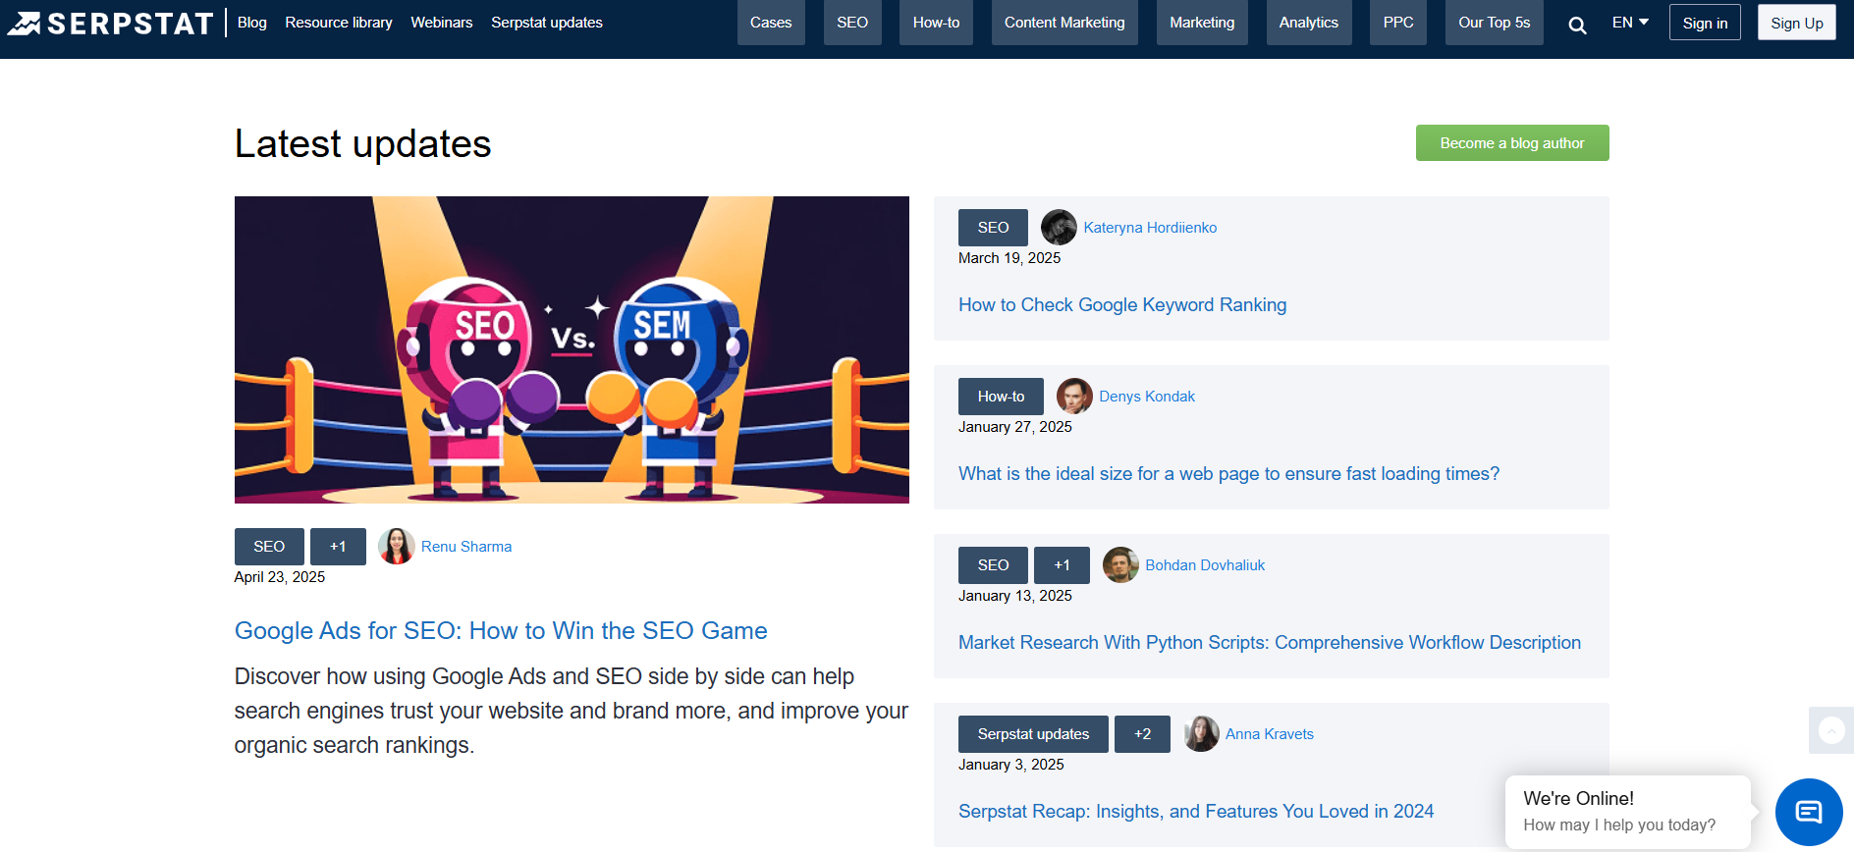
Task: Open ideal web page size article link
Action: click(x=1229, y=474)
